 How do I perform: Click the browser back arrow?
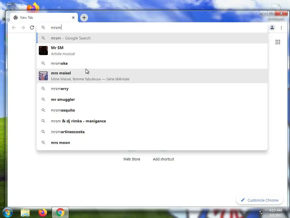point(14,28)
